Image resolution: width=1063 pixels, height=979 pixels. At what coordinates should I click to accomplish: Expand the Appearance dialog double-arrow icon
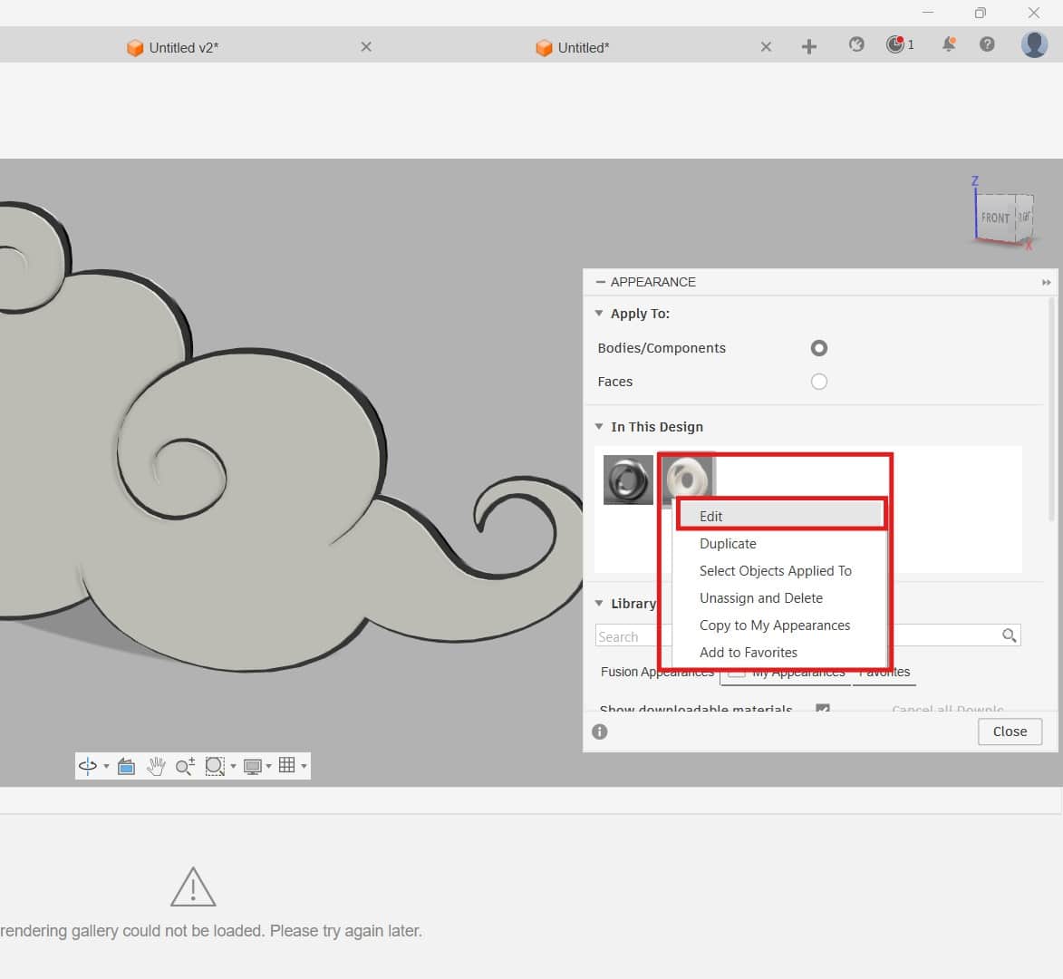tap(1046, 283)
